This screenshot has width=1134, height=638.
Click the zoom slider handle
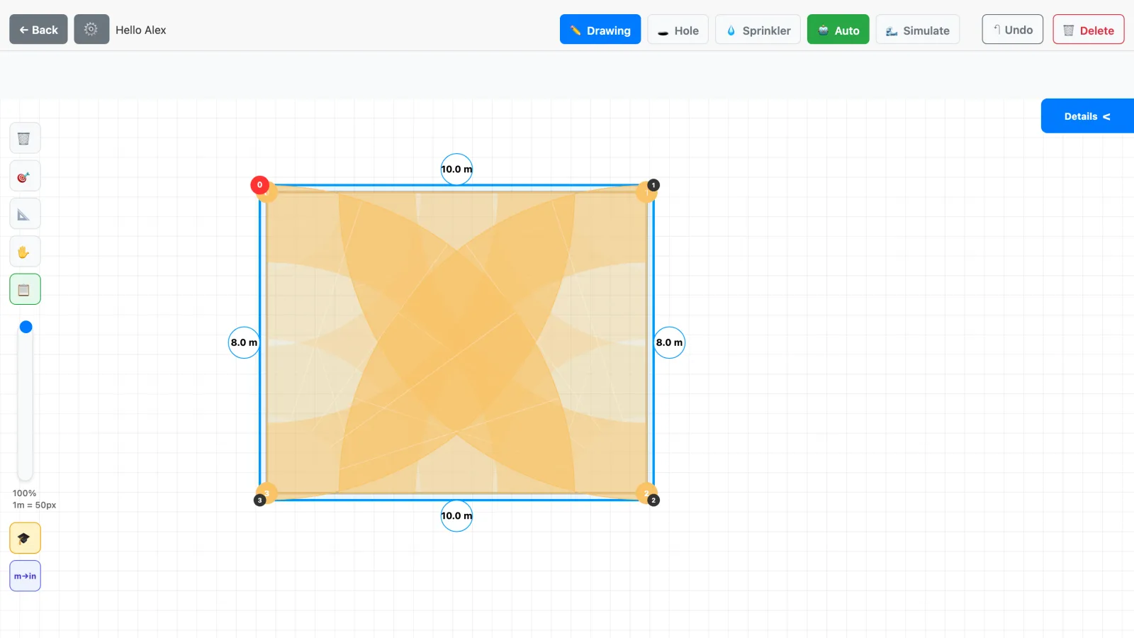26,327
